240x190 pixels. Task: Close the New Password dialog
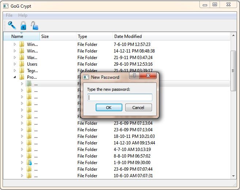[148, 75]
